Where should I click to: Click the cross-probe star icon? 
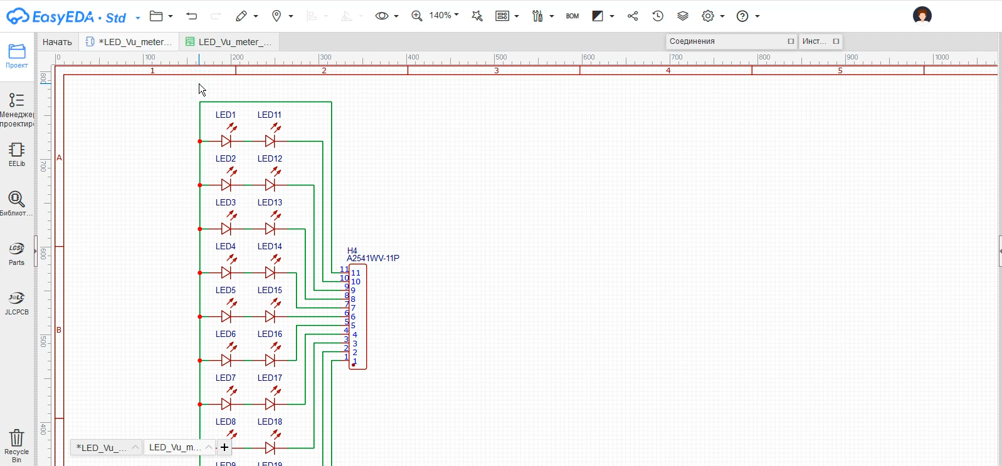(x=477, y=16)
